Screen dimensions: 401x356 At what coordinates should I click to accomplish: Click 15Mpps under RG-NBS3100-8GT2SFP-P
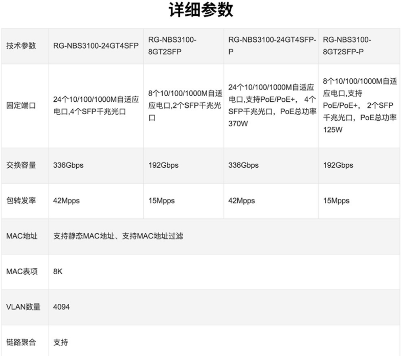pyautogui.click(x=337, y=201)
